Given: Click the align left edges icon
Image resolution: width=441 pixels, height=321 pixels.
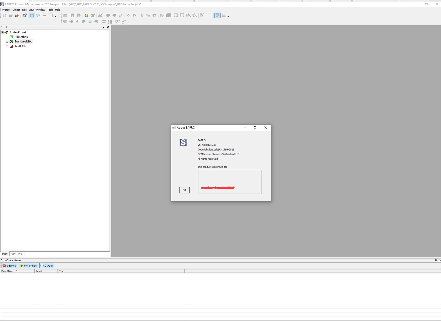Looking at the screenshot, I should [84, 22].
